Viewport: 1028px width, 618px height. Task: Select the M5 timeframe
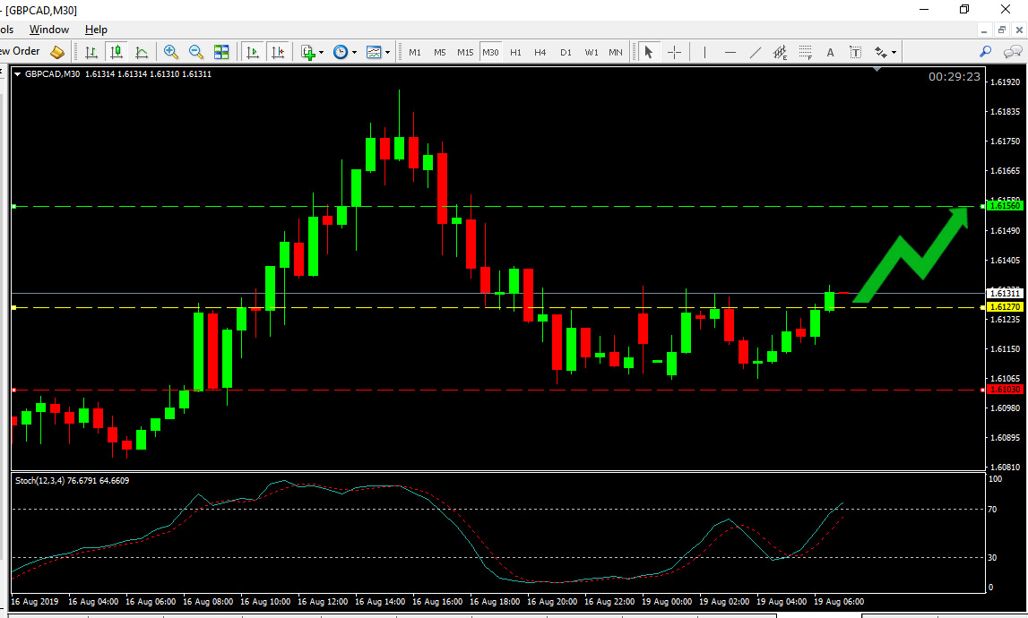point(440,53)
